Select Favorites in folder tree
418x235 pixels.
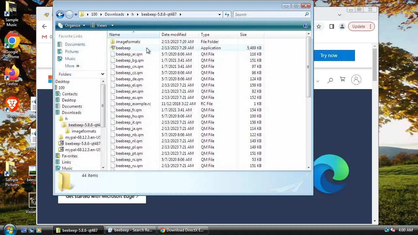pyautogui.click(x=70, y=156)
